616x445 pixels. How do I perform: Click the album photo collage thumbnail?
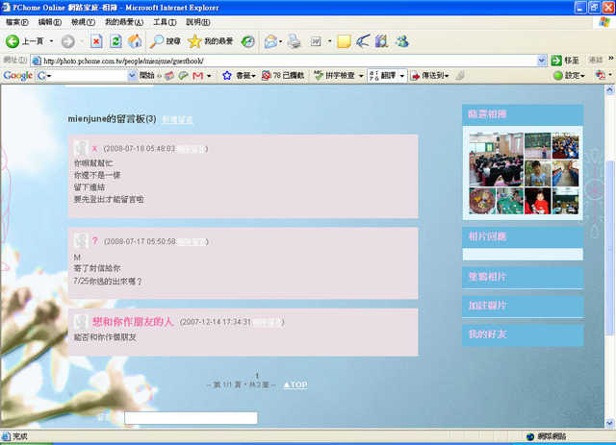click(x=509, y=173)
